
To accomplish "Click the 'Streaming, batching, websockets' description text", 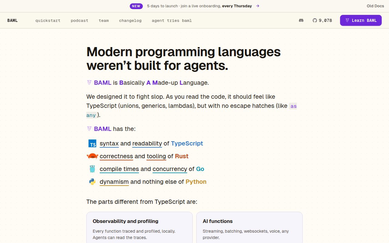I will click(246, 234).
